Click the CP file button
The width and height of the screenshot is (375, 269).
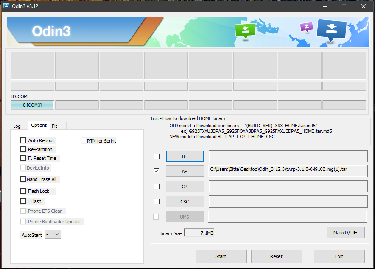click(x=185, y=187)
